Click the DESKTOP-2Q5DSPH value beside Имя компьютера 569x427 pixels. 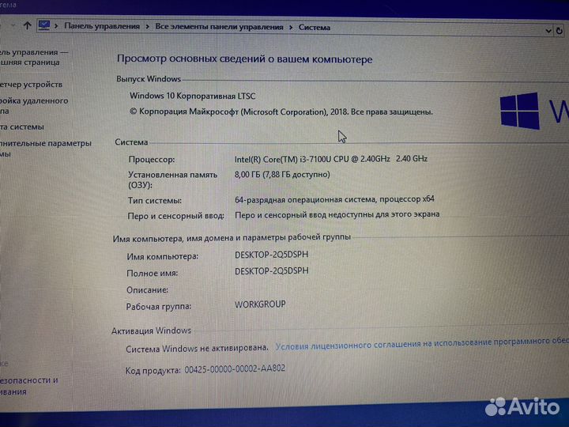pos(271,255)
